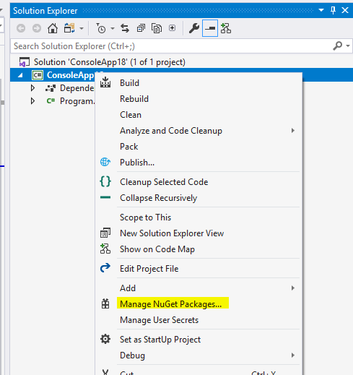Choose Rebuild from context menu
Viewport: 353px width, 375px height.
[134, 99]
